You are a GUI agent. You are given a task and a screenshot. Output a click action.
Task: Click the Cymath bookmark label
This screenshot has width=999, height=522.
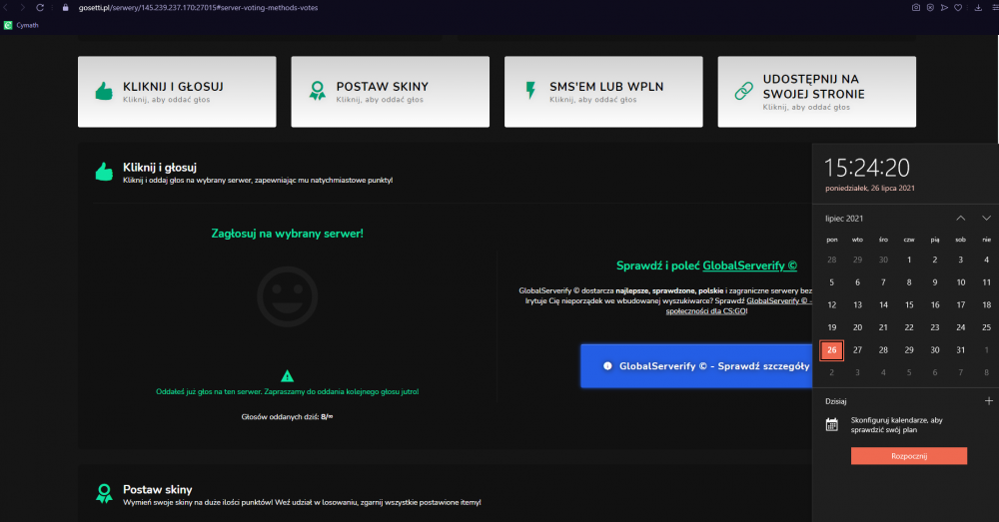[x=27, y=26]
